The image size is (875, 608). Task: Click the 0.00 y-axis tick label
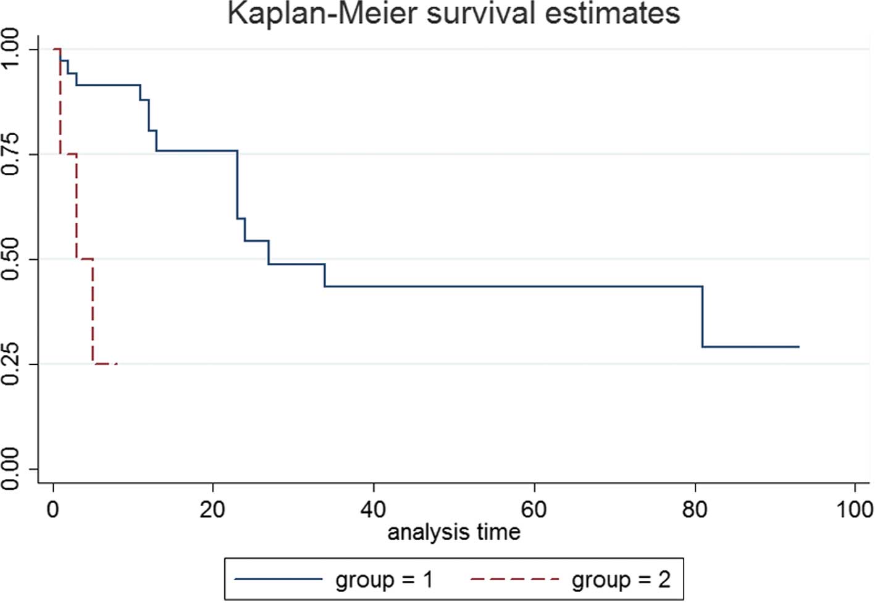(x=12, y=469)
